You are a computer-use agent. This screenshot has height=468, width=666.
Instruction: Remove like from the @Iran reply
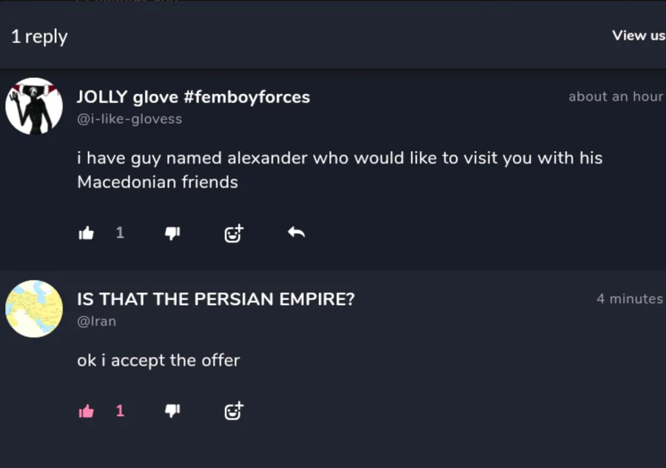tap(87, 411)
